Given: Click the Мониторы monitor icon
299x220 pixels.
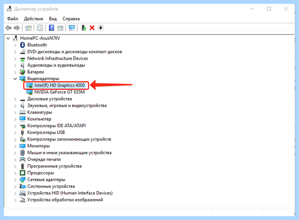Looking at the screenshot, I should 22,146.
